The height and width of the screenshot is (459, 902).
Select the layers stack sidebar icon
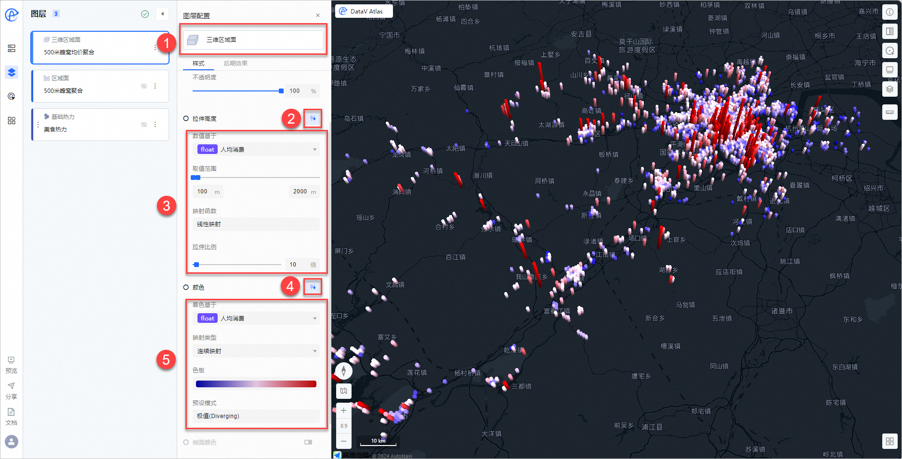[x=12, y=72]
